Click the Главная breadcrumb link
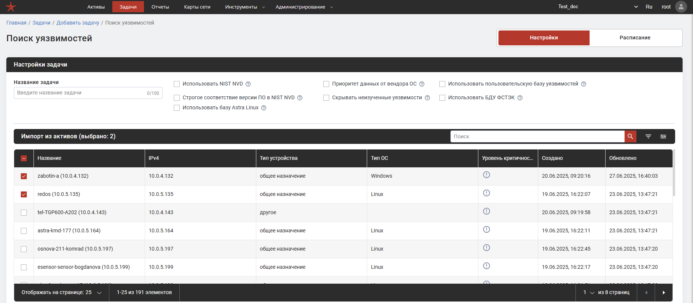693x303 pixels. 16,23
